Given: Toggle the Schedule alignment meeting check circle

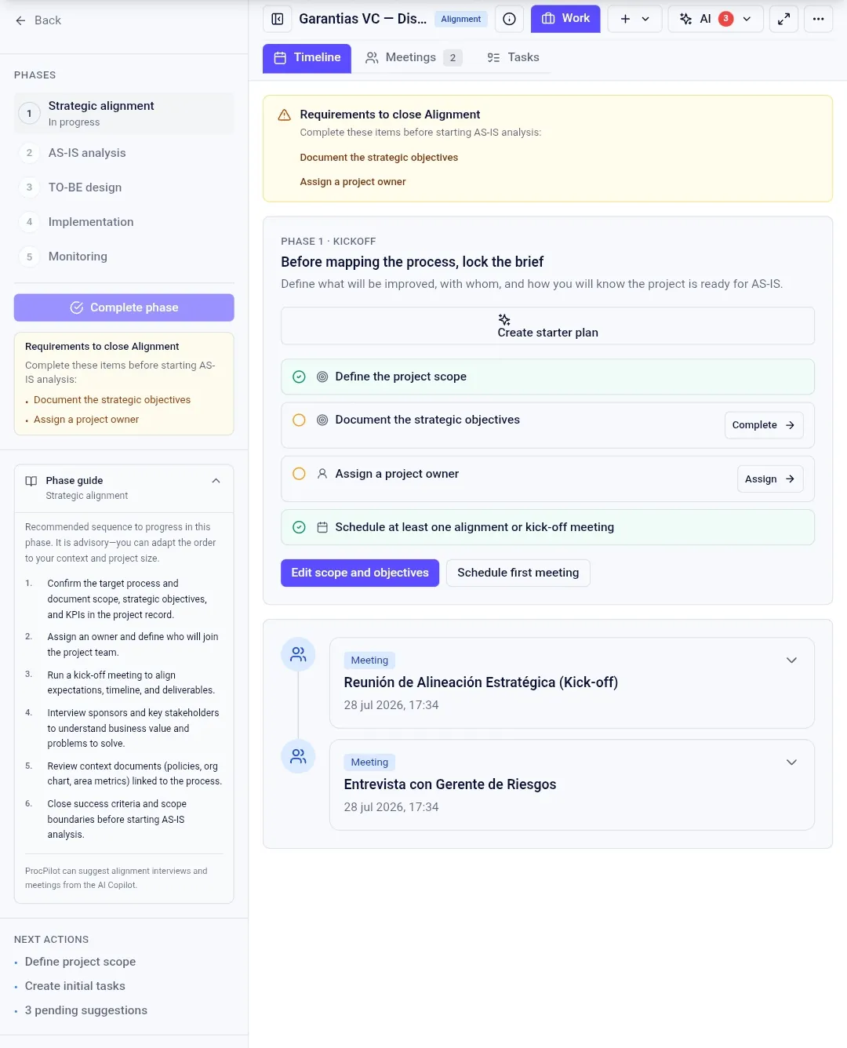Looking at the screenshot, I should (299, 528).
